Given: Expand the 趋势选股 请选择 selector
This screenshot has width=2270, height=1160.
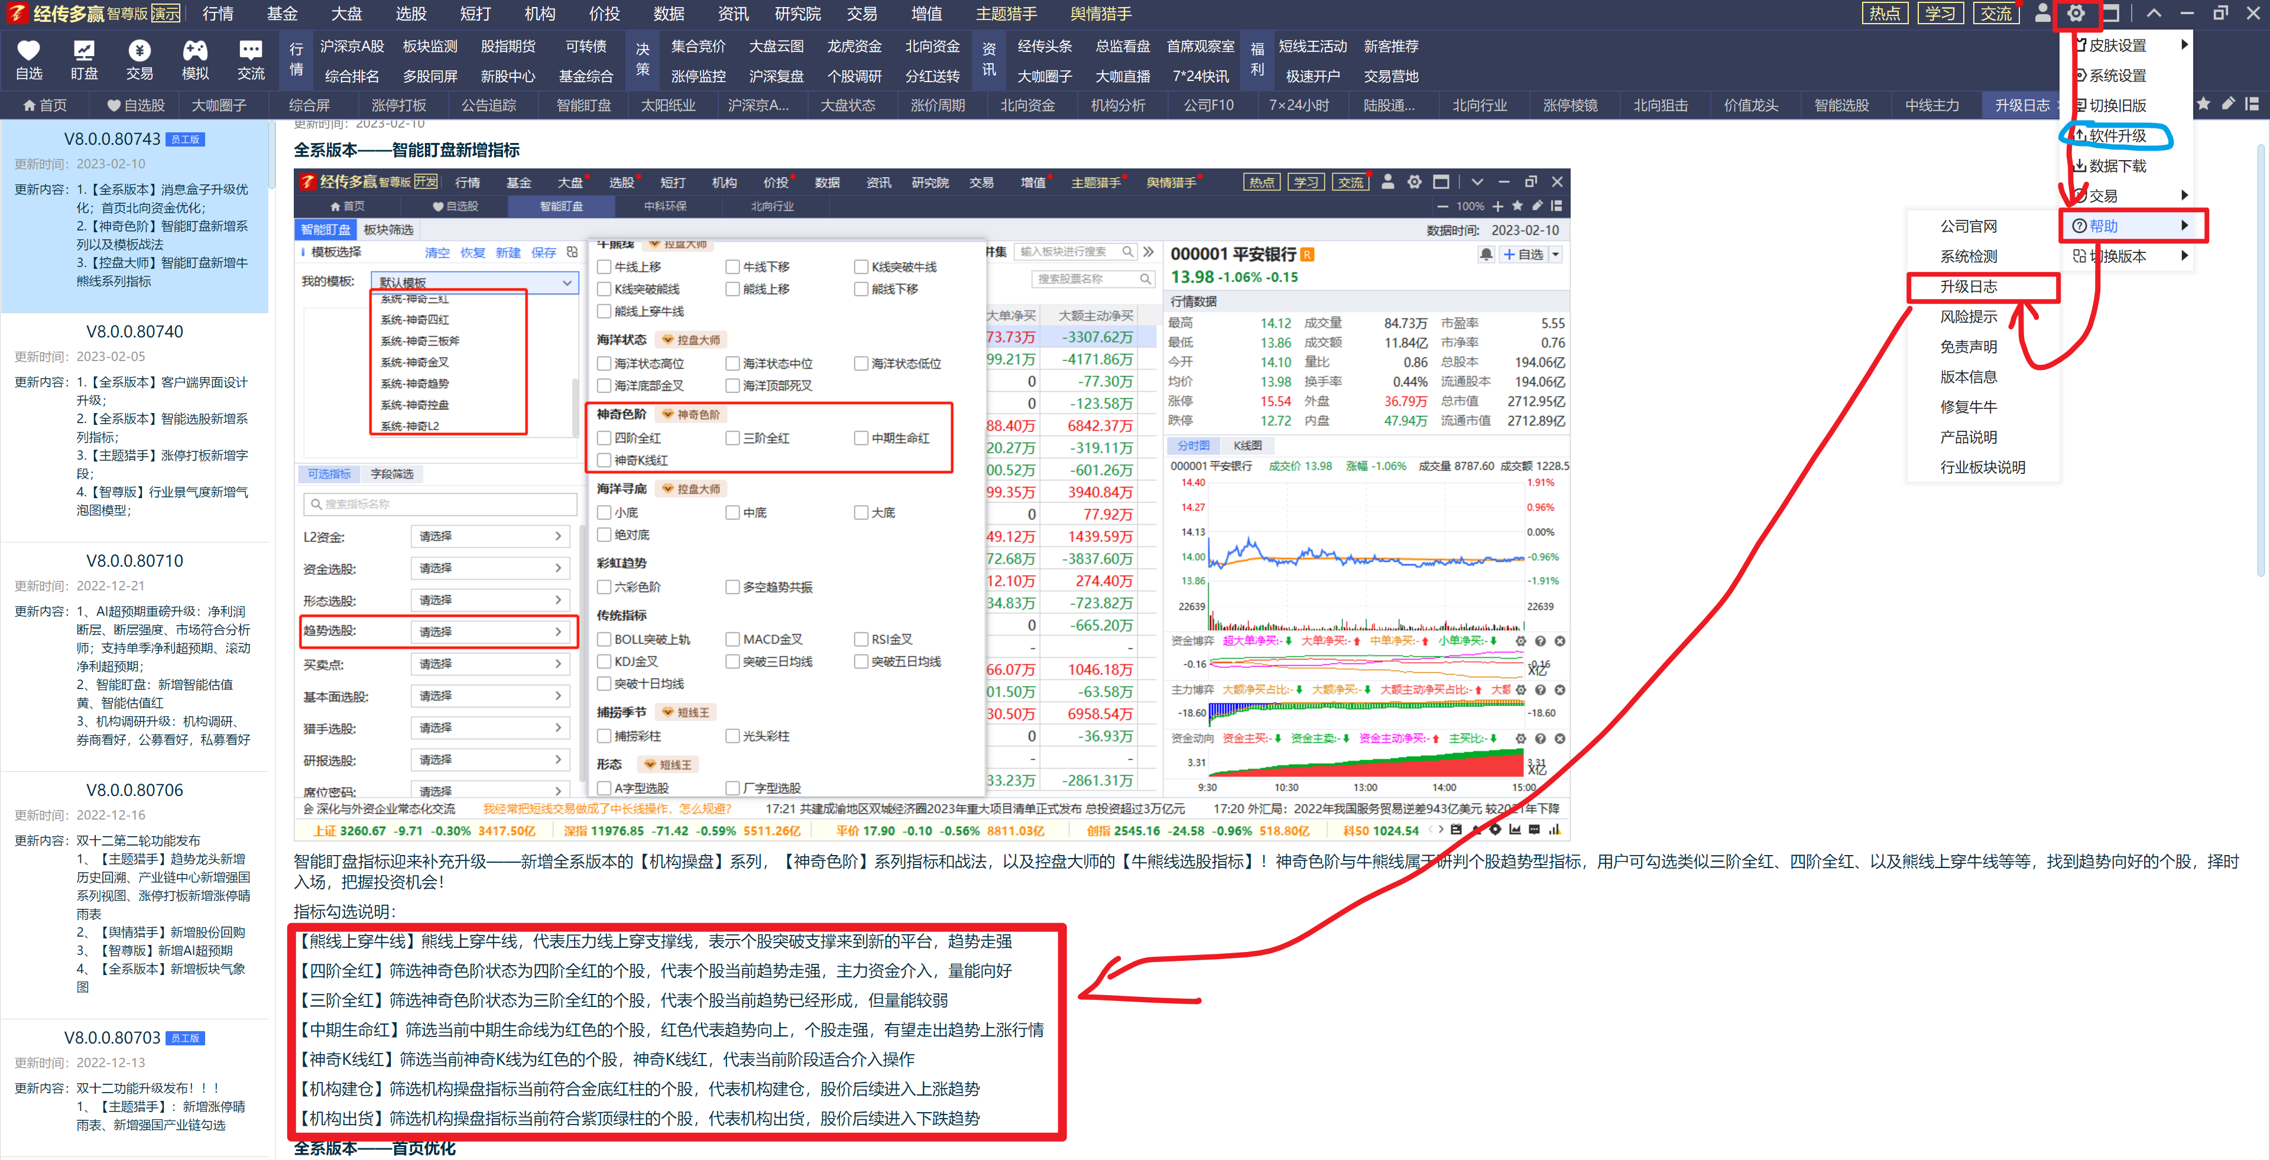Looking at the screenshot, I should (x=490, y=632).
